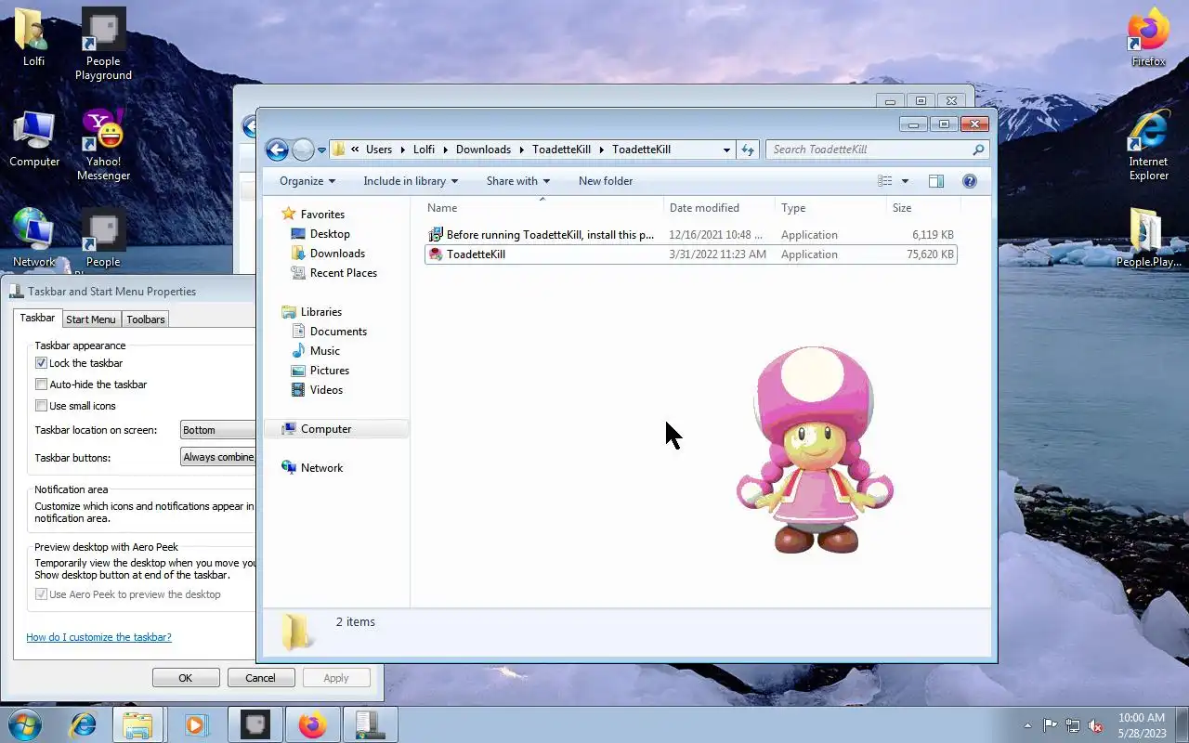Open the Firefox desktop shortcut
The height and width of the screenshot is (743, 1189).
coord(1148,37)
